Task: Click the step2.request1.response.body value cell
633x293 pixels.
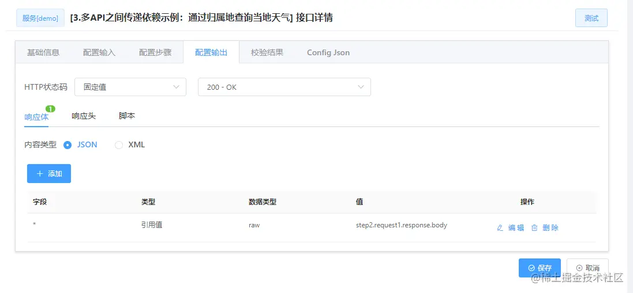Action: 401,225
